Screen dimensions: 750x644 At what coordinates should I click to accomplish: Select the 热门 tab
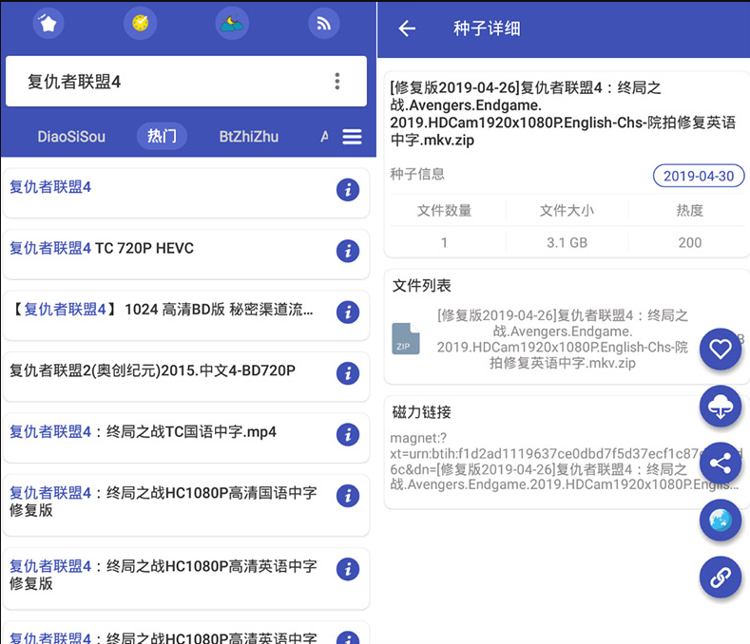pyautogui.click(x=162, y=136)
